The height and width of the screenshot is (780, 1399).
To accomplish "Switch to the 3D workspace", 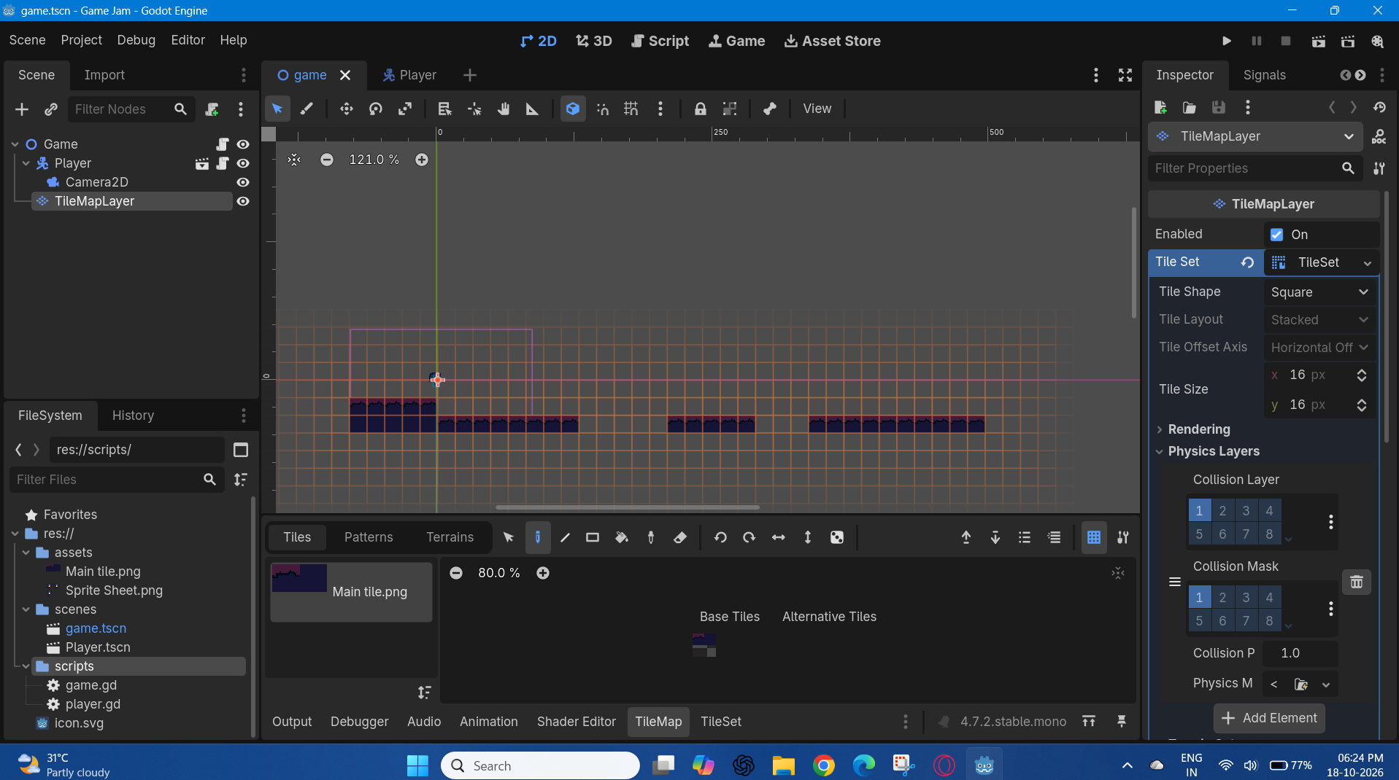I will pos(594,41).
